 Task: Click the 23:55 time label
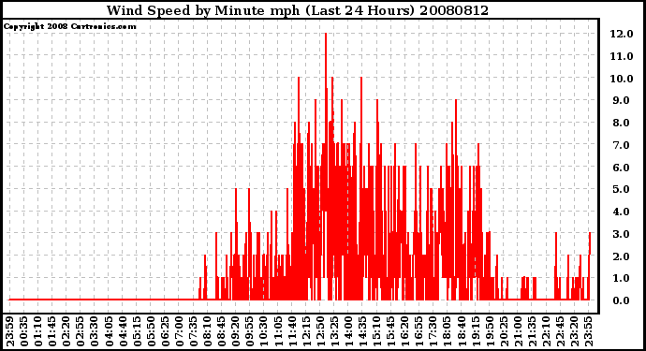click(x=588, y=332)
